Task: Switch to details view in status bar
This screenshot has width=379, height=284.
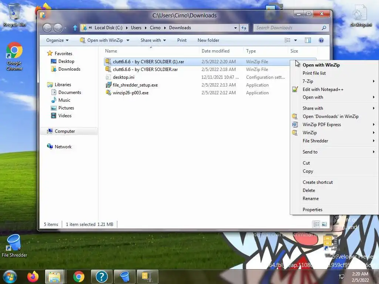Action: pyautogui.click(x=316, y=224)
